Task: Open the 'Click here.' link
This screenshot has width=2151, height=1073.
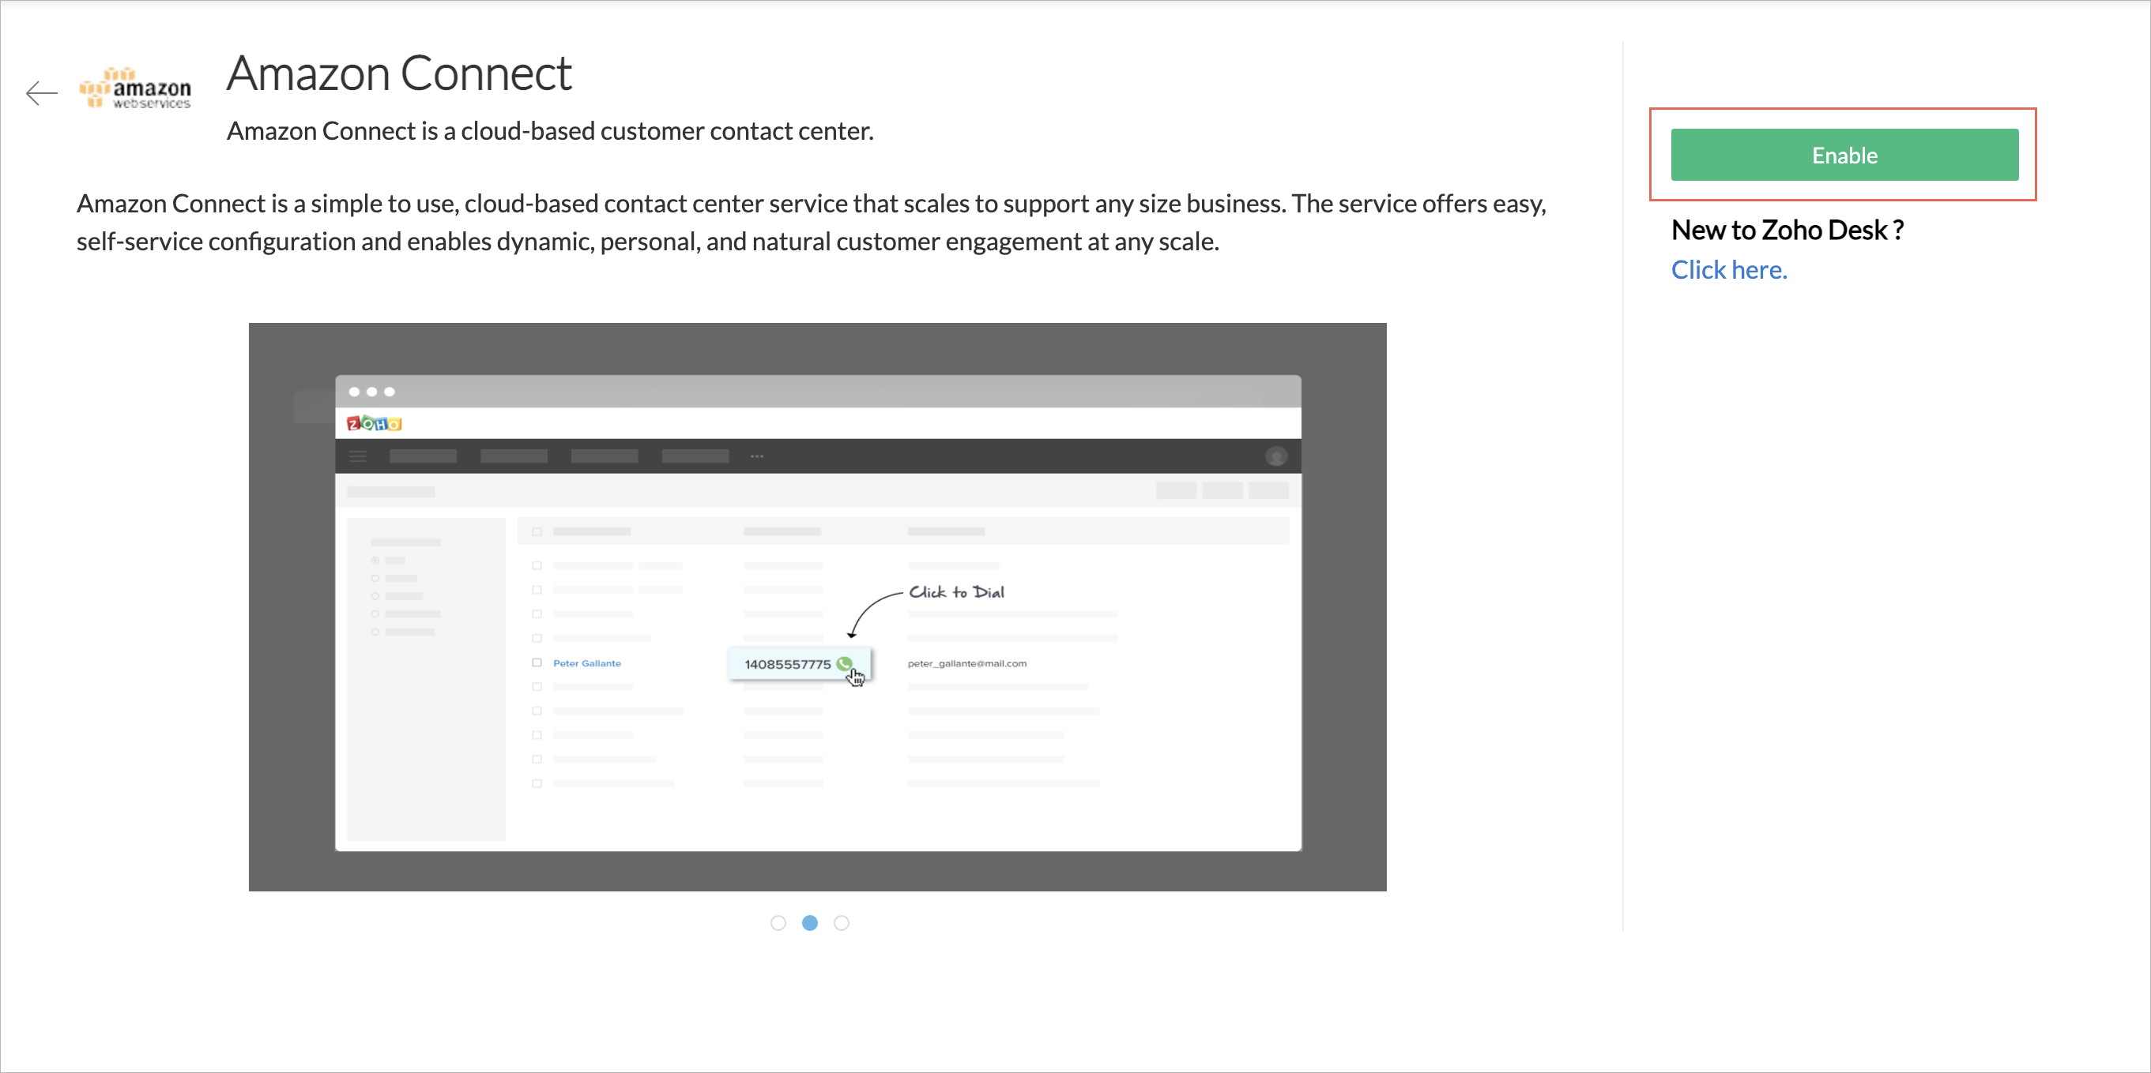Action: (1728, 269)
